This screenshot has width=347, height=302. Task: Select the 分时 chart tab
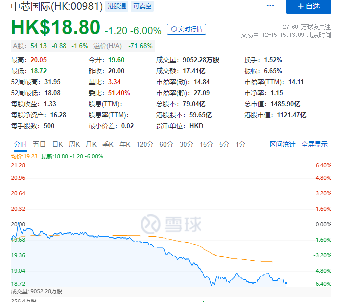tap(20, 144)
